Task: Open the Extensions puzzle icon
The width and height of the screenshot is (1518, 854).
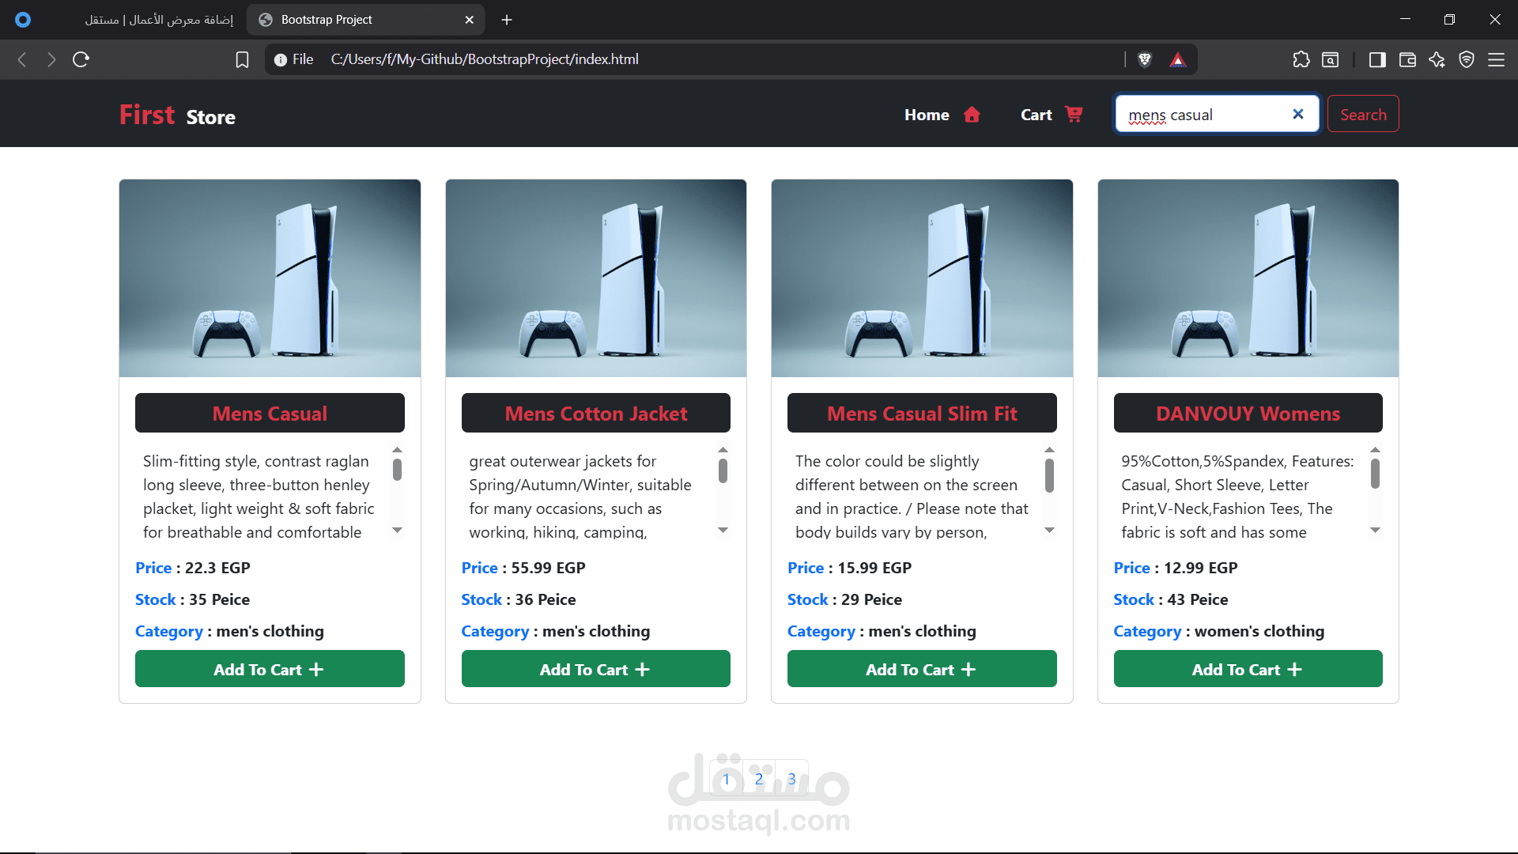Action: pos(1301,59)
